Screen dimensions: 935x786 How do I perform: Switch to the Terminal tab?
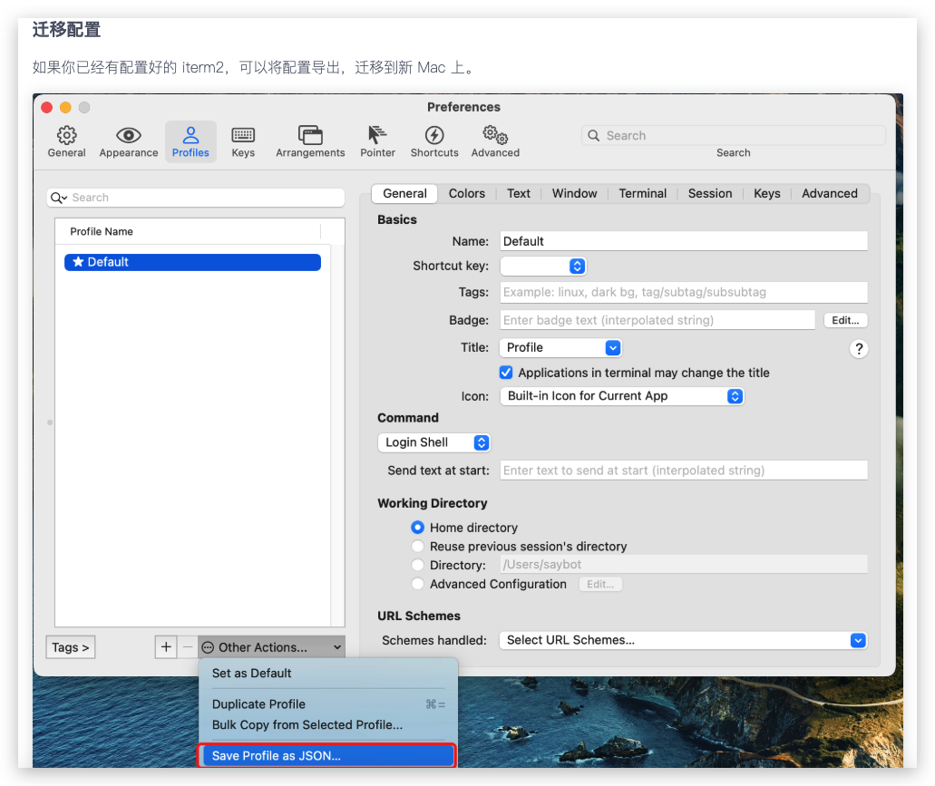pyautogui.click(x=642, y=194)
